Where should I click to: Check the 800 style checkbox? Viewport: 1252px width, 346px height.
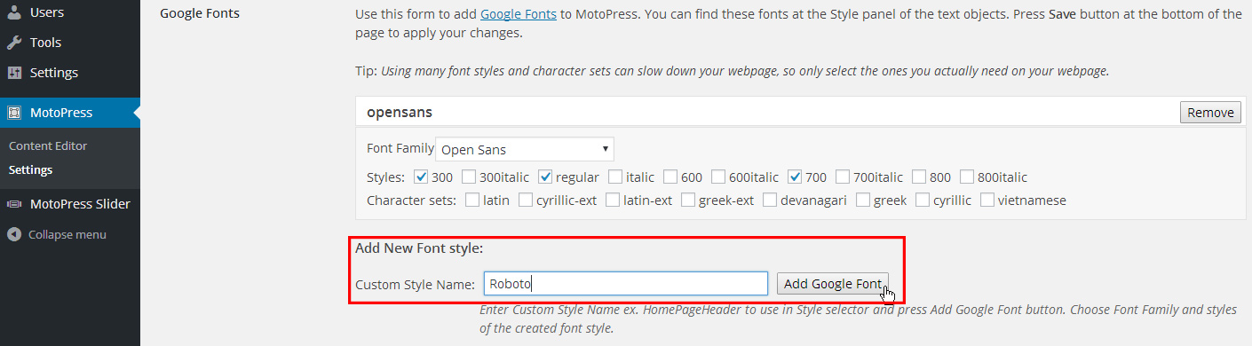[920, 177]
